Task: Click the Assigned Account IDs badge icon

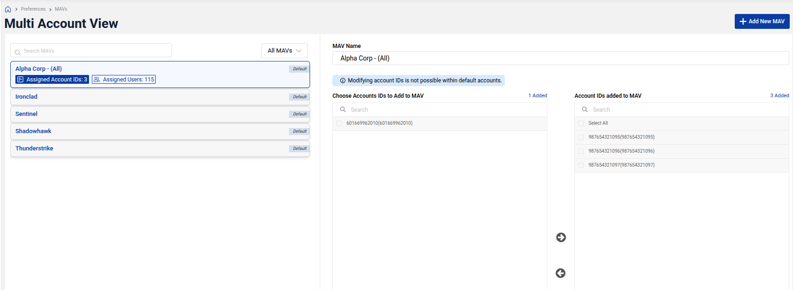Action: pyautogui.click(x=20, y=80)
